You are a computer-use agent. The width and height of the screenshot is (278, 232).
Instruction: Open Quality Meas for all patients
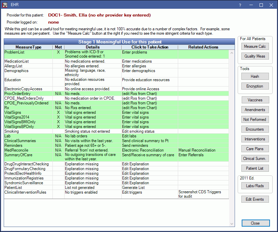255,56
